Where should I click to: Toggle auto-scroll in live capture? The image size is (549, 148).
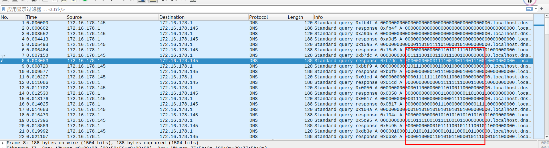142,1
